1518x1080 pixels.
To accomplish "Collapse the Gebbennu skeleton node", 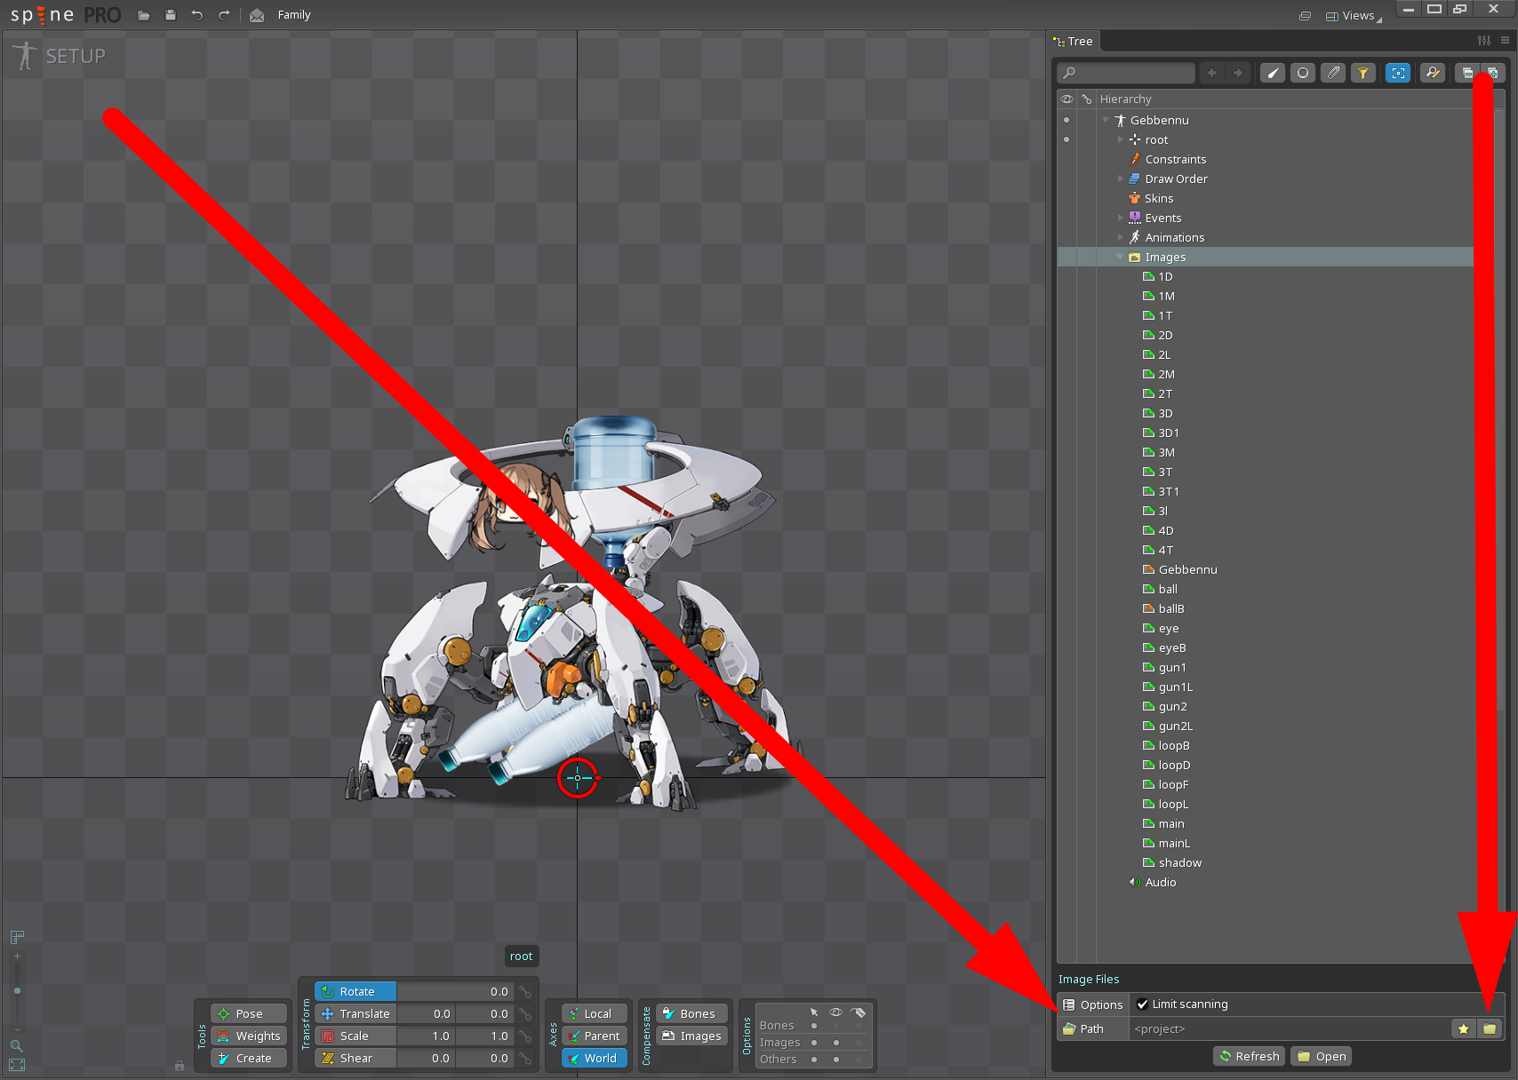I will [1106, 120].
